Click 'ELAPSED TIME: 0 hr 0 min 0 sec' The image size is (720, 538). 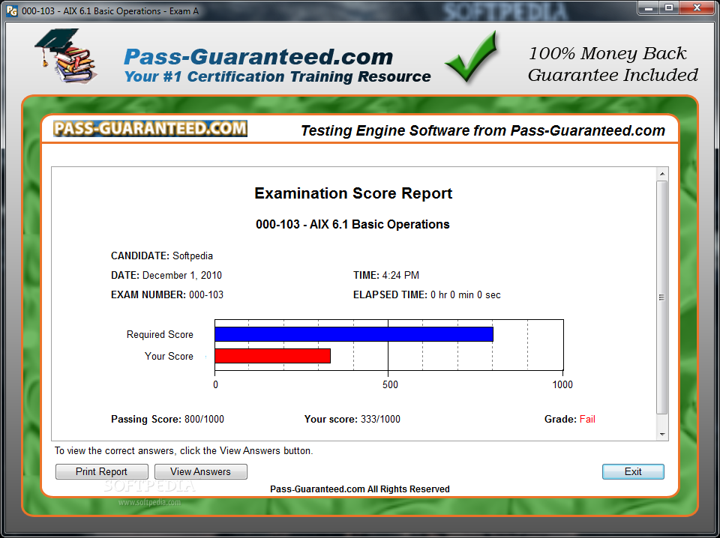[427, 294]
